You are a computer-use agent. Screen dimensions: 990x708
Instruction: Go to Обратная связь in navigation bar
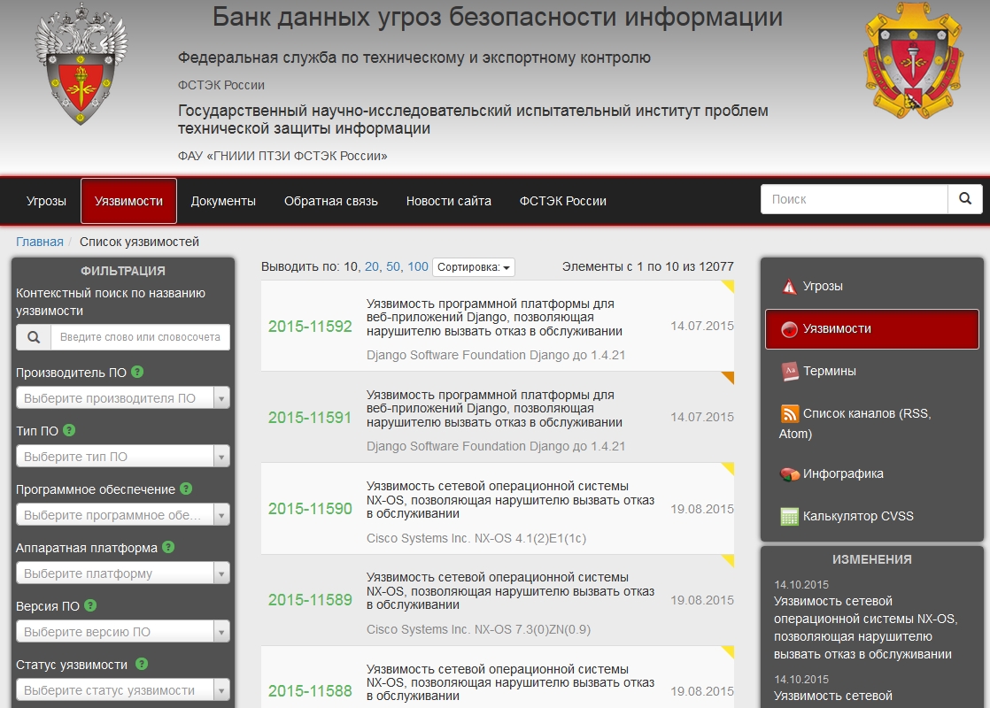tap(330, 201)
